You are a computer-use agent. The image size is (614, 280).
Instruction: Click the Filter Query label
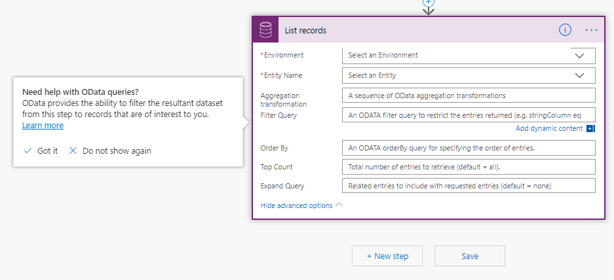(278, 115)
